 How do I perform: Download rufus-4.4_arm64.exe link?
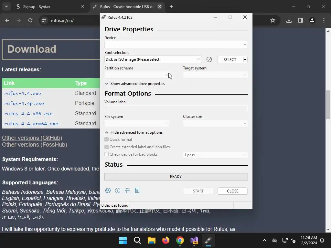pyautogui.click(x=31, y=124)
